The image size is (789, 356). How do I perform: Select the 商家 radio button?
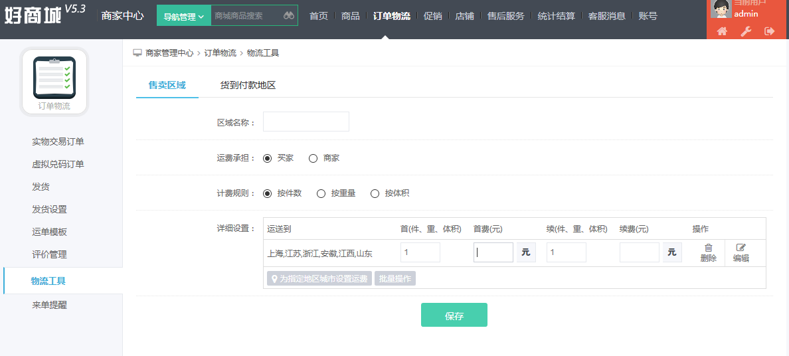point(313,158)
